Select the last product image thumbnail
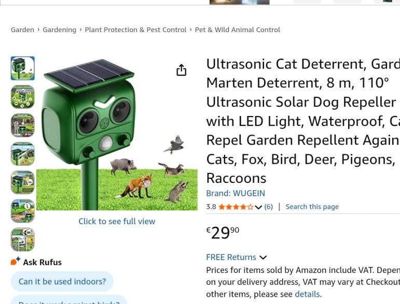This screenshot has width=400, height=304. click(x=23, y=239)
